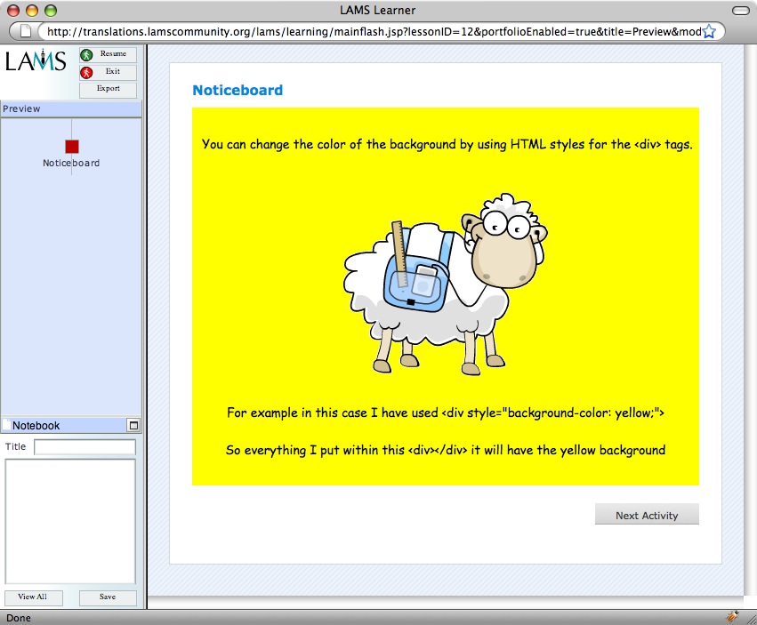Toggle the toolbar with the title bar pill button

739,11
